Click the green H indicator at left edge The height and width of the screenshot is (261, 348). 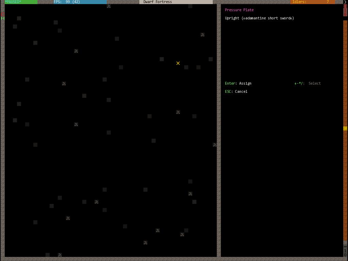pyautogui.click(x=3, y=18)
